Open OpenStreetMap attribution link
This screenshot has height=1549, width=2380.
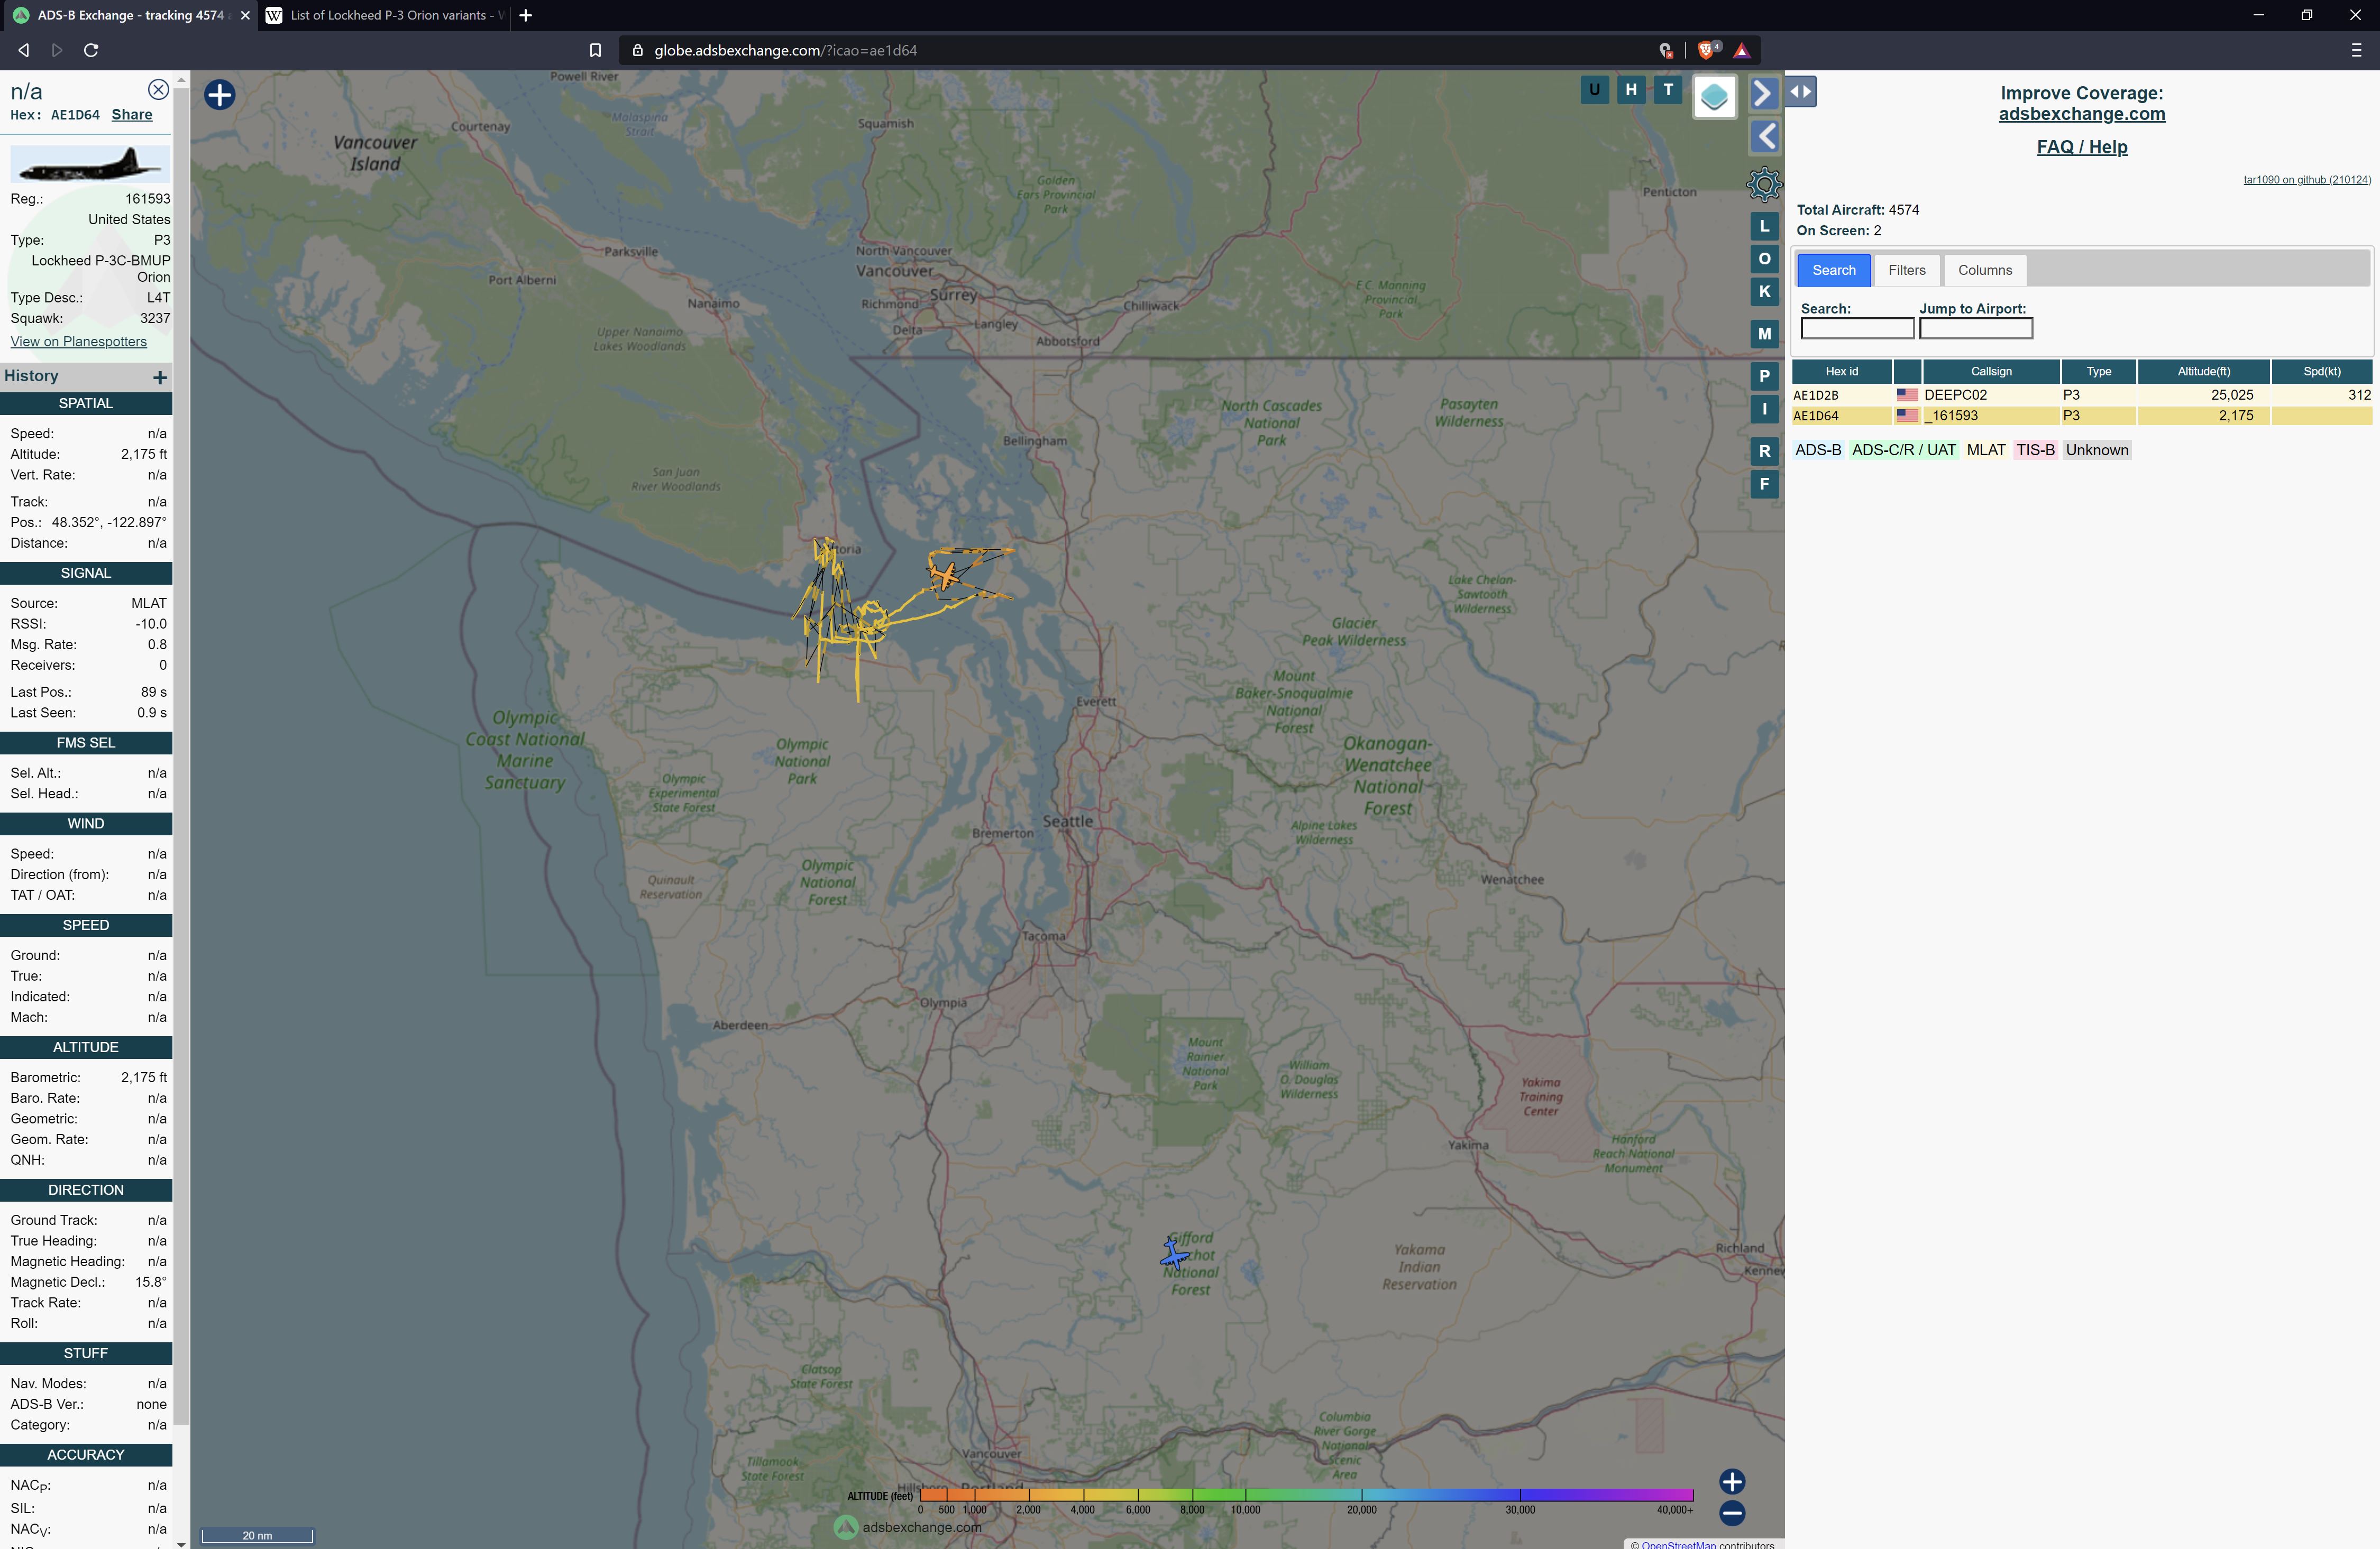[x=1678, y=1544]
